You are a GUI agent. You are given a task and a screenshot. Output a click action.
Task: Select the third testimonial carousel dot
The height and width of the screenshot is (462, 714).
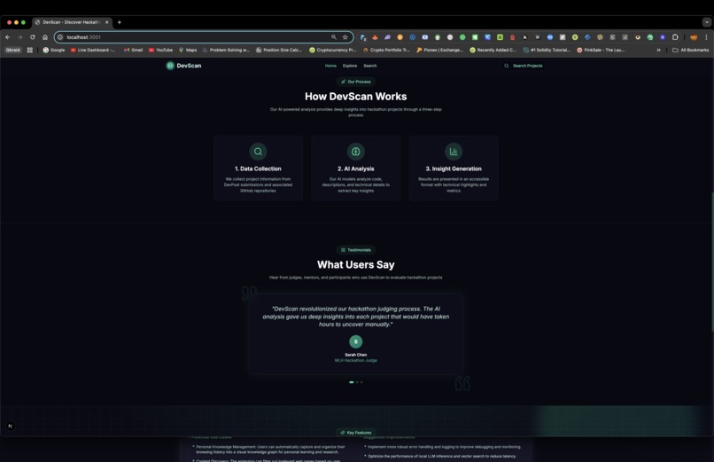[361, 382]
